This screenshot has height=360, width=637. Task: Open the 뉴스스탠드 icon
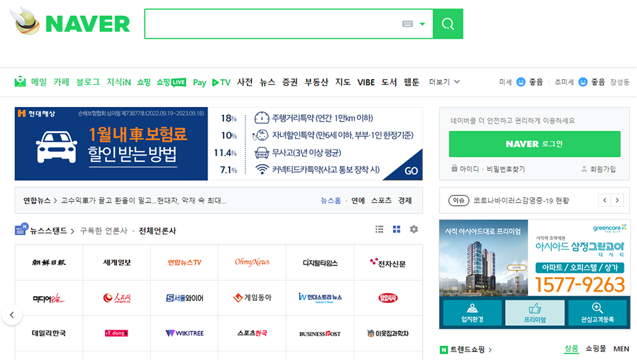(21, 229)
